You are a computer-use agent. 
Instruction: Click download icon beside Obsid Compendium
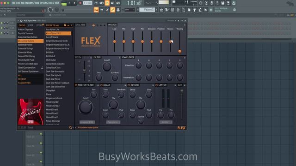tap(42, 68)
